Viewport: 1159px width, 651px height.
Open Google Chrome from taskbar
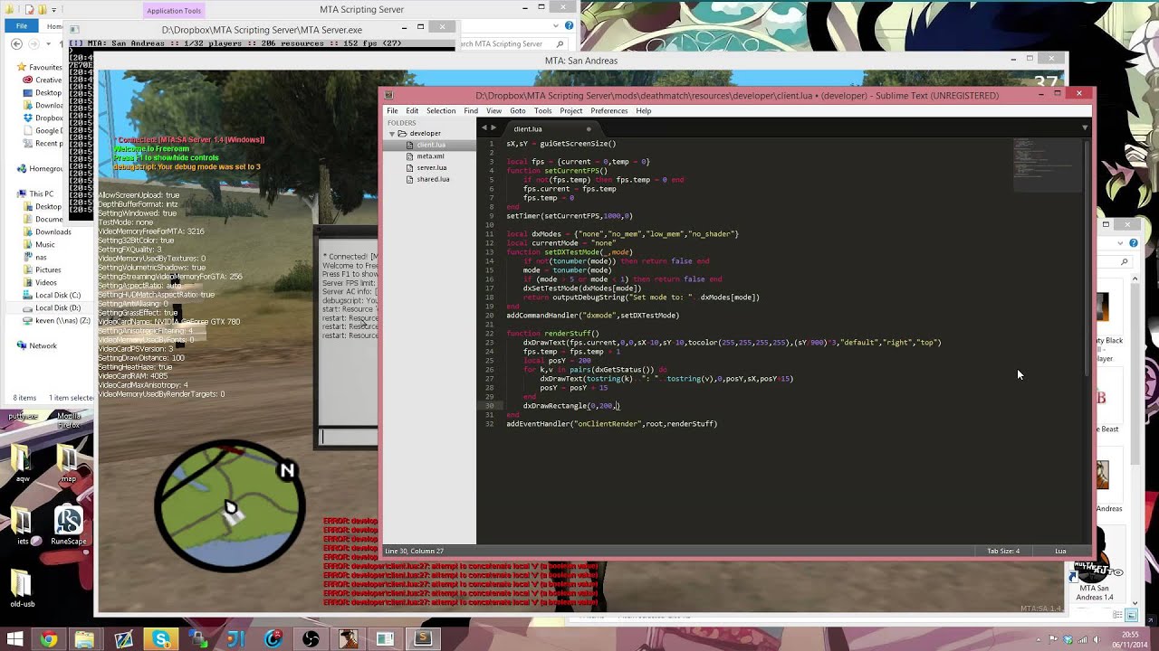click(x=49, y=639)
